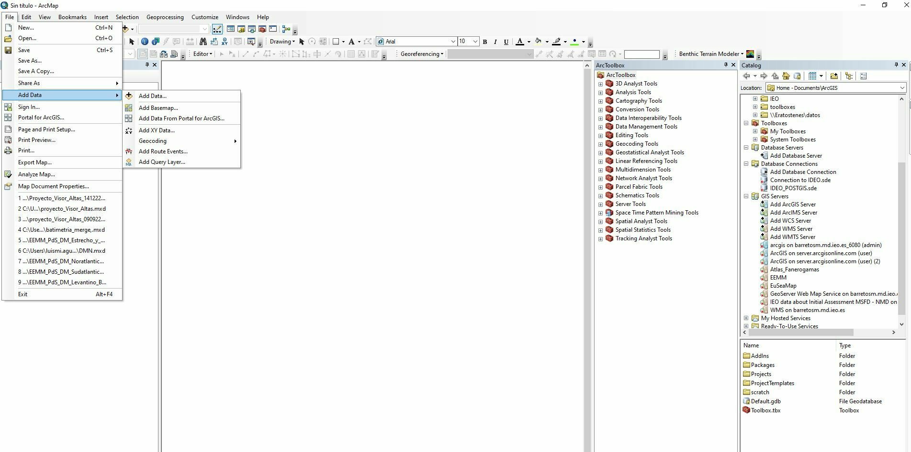The image size is (911, 452).
Task: Select the Identify tool
Action: pyautogui.click(x=145, y=42)
